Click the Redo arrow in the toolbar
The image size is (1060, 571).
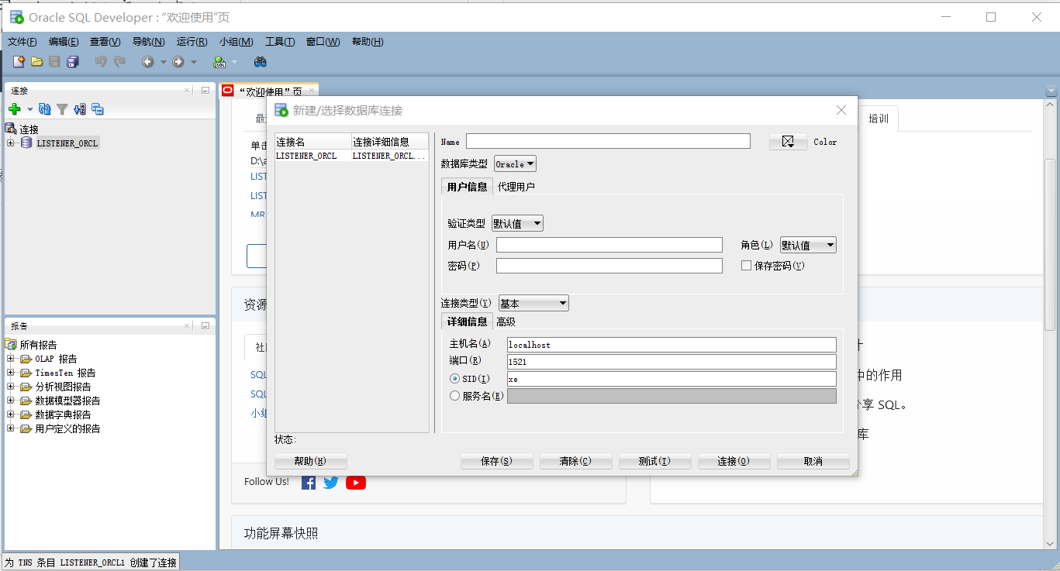(x=119, y=62)
